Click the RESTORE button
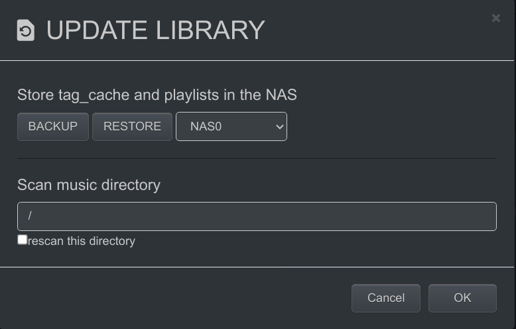The image size is (516, 329). (132, 126)
